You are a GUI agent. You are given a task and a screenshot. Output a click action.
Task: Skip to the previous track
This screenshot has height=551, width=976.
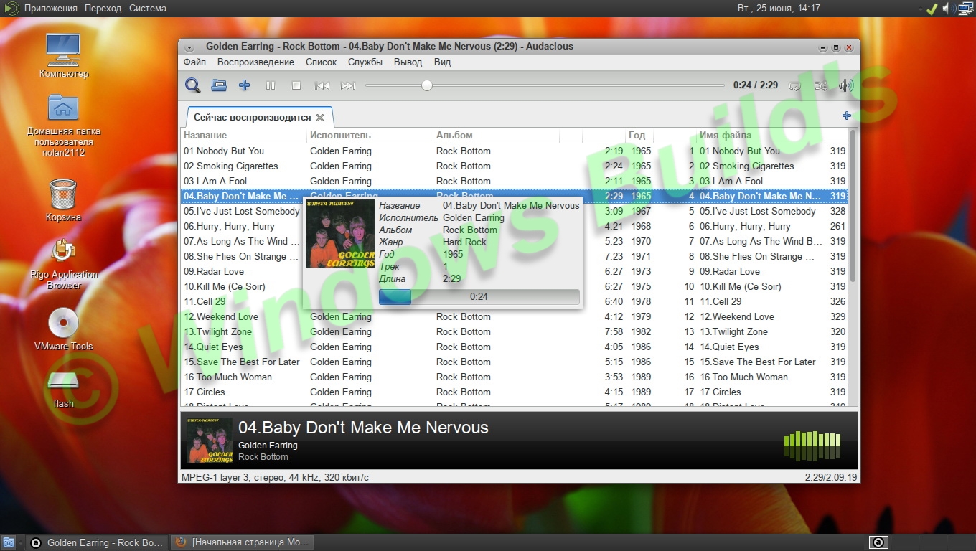pyautogui.click(x=322, y=85)
